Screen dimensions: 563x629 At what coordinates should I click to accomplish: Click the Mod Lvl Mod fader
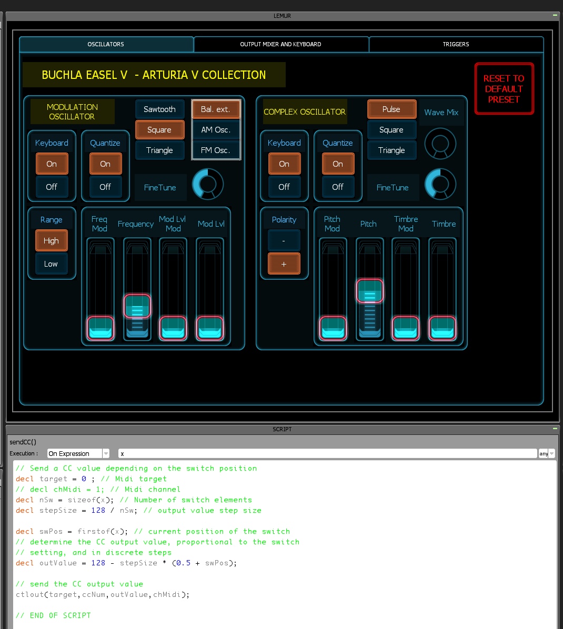(x=173, y=289)
